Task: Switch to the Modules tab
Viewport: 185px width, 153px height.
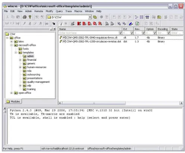Action: point(13,102)
